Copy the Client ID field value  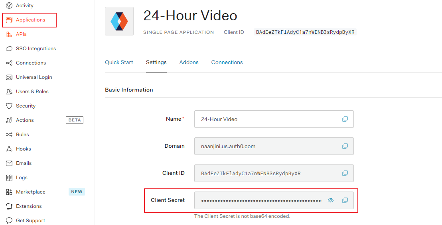pyautogui.click(x=345, y=173)
